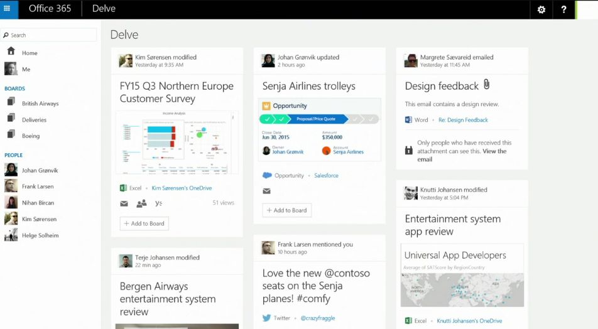Click the attachment paperclip next to Design feedback

coord(487,84)
